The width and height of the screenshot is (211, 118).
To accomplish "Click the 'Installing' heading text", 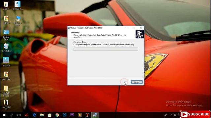I will point(75,32).
